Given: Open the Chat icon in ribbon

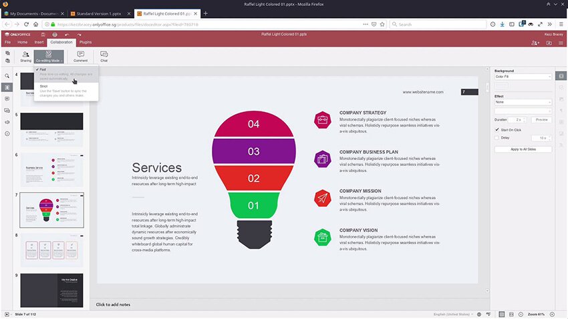Looking at the screenshot, I should pos(104,56).
